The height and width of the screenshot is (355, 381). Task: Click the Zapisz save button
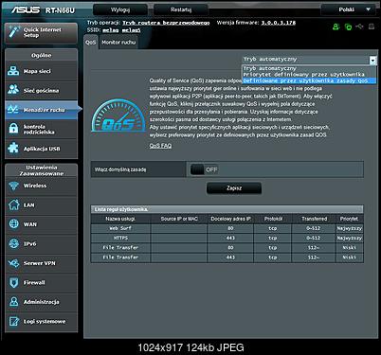click(x=234, y=188)
